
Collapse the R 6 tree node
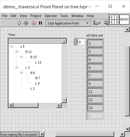[x=21, y=73]
